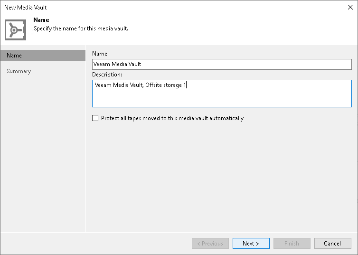This screenshot has width=358, height=255.
Task: Click the disabled Finish button
Action: pos(292,243)
